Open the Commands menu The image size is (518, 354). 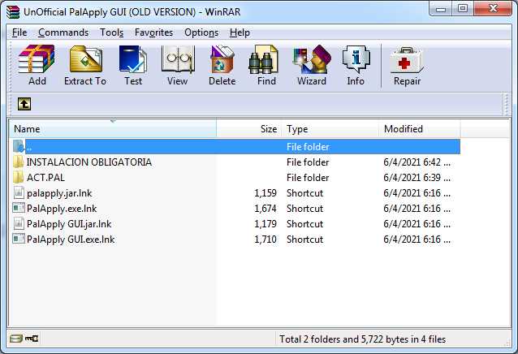tap(63, 32)
